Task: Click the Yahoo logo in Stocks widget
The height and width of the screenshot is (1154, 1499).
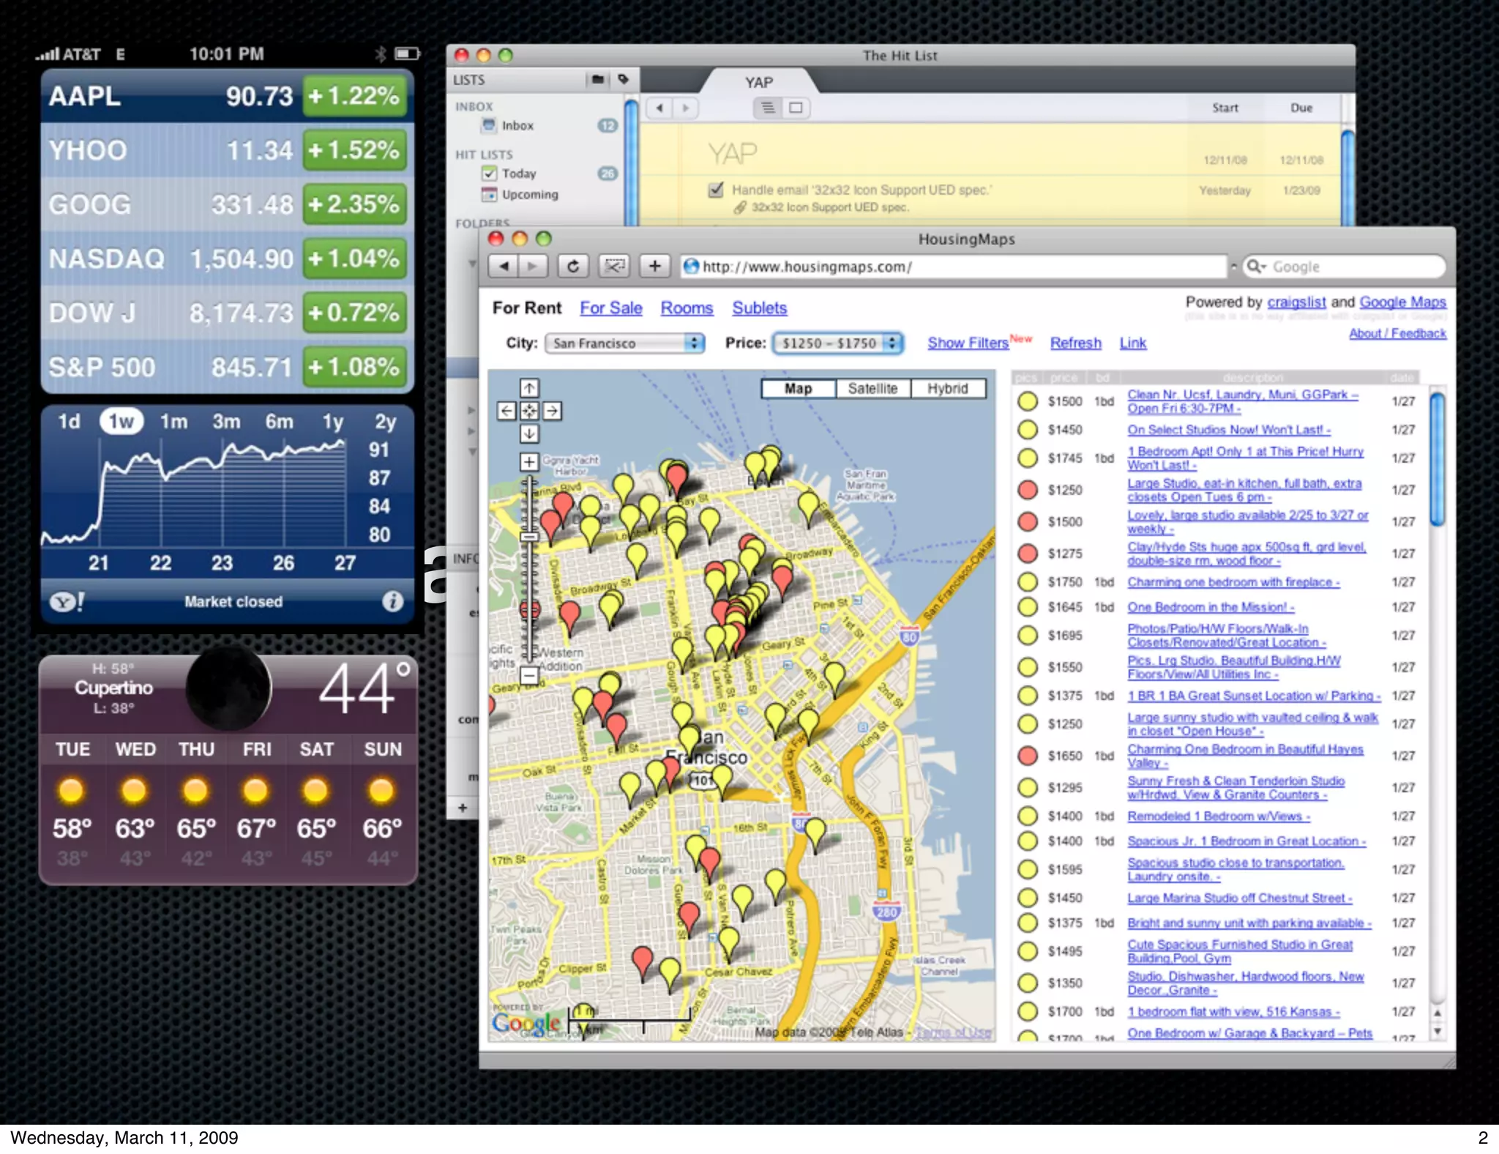Action: pyautogui.click(x=66, y=602)
